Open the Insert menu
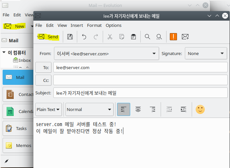 click(x=77, y=26)
